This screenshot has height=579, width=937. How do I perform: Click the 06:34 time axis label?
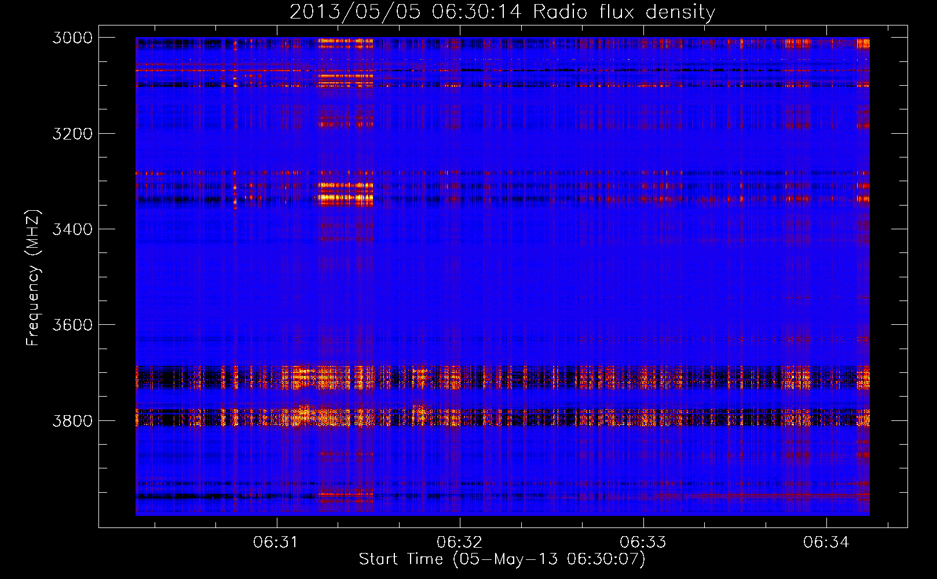point(826,542)
